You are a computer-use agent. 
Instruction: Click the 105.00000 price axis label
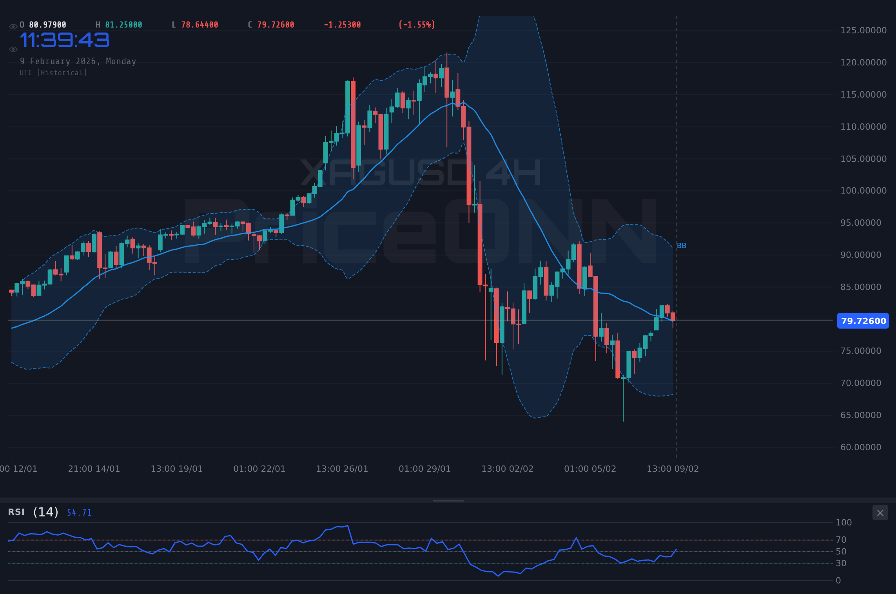[x=863, y=159]
